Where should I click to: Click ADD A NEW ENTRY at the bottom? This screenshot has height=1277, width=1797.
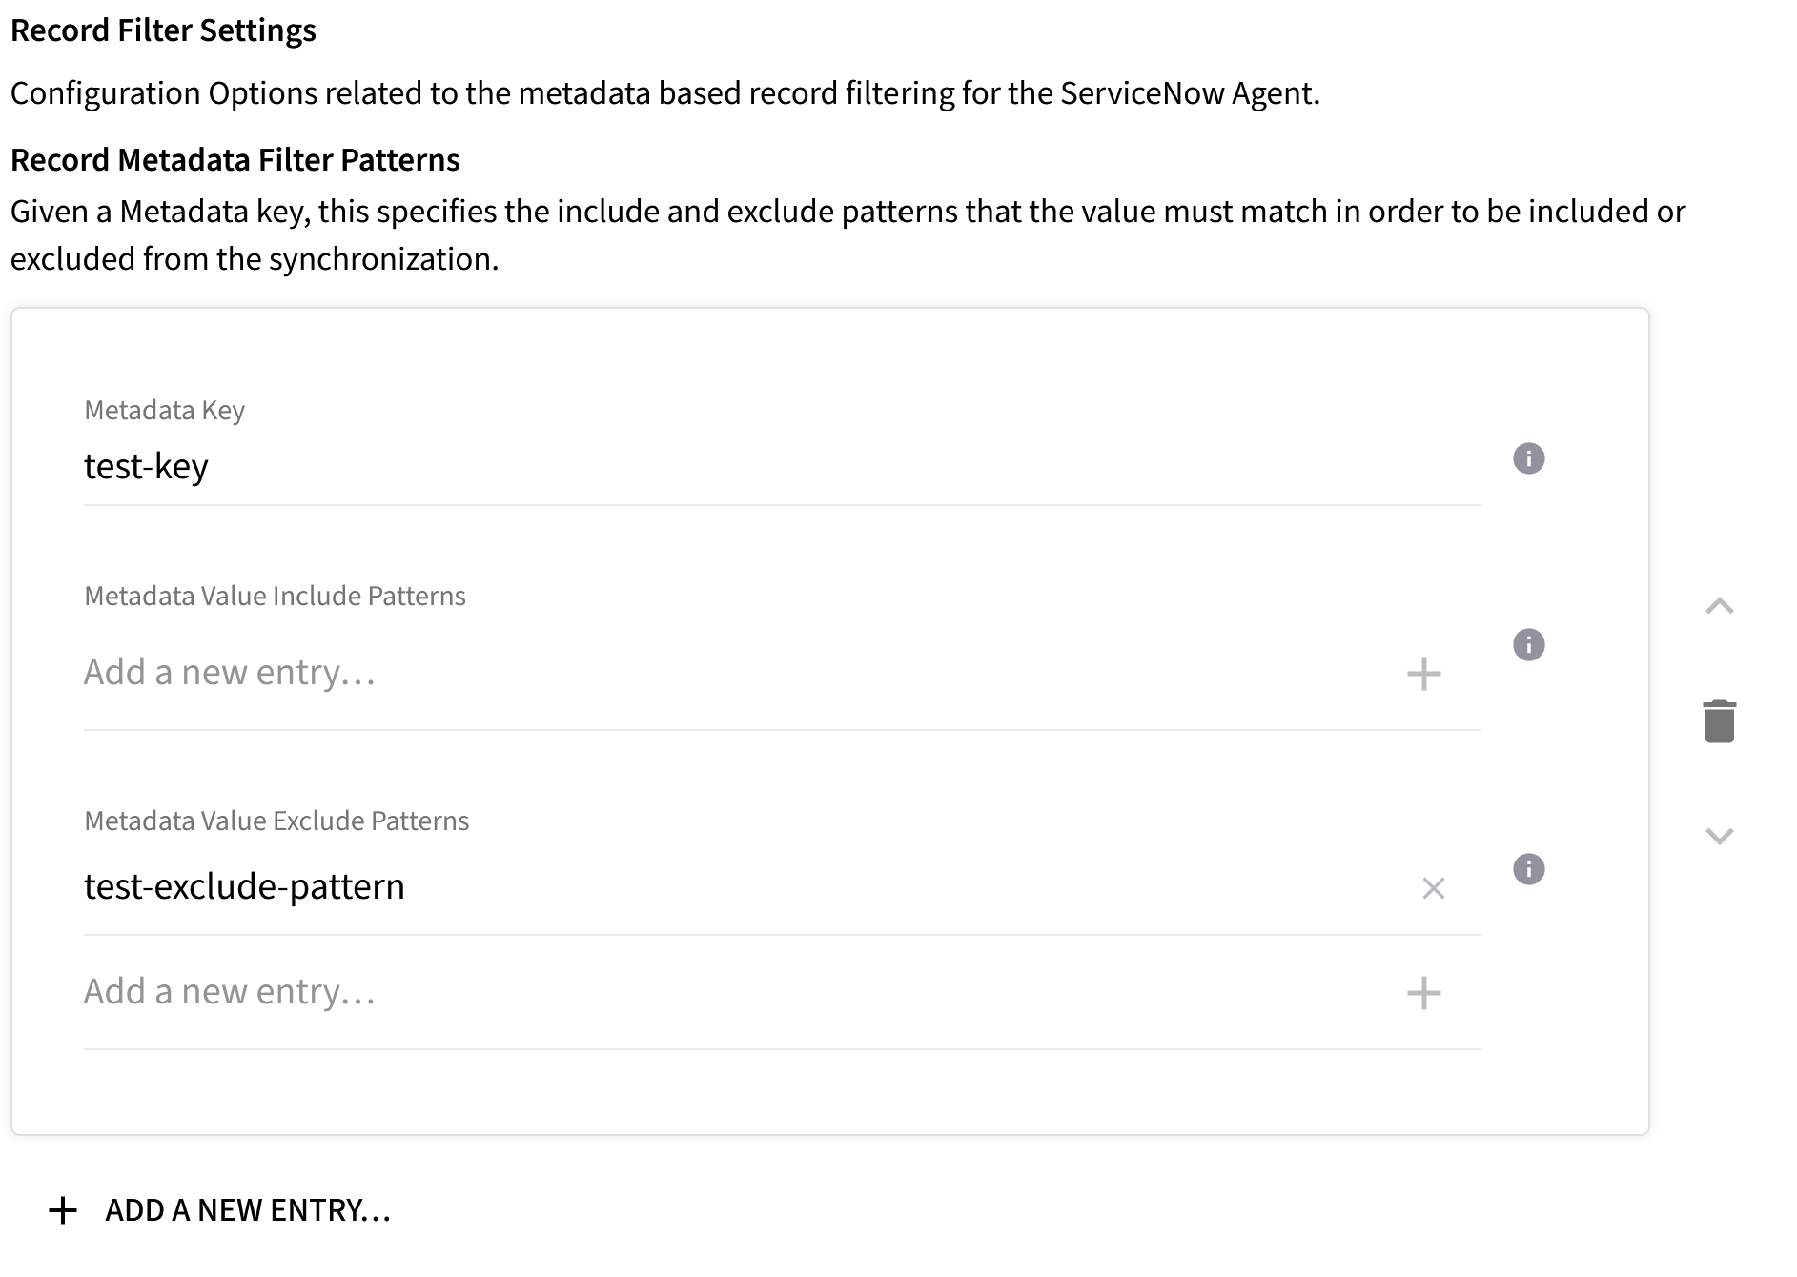point(246,1210)
